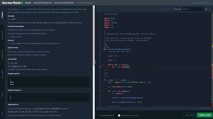Collapse the while iter loop fold arrow
The height and width of the screenshot is (119, 213).
point(103,65)
